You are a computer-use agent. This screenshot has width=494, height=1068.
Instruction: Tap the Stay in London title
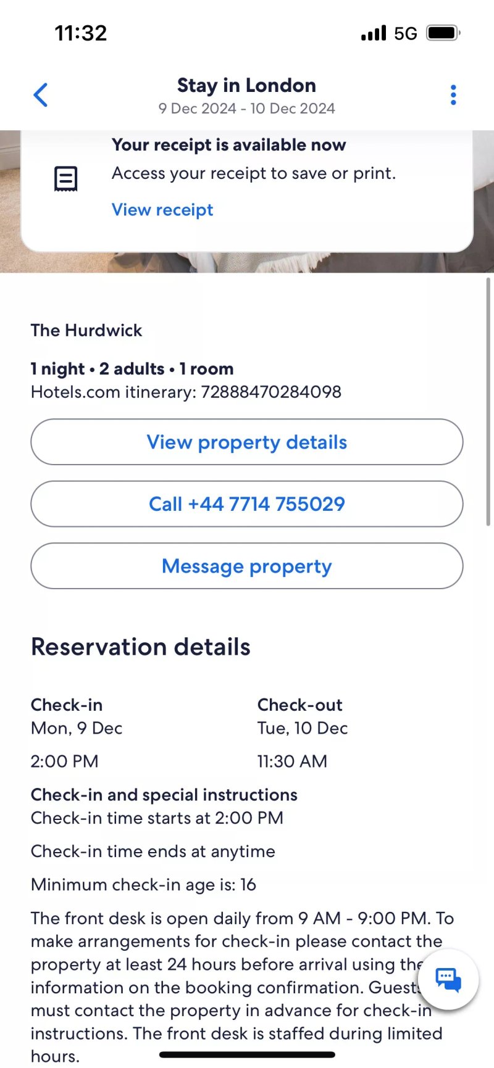(247, 85)
